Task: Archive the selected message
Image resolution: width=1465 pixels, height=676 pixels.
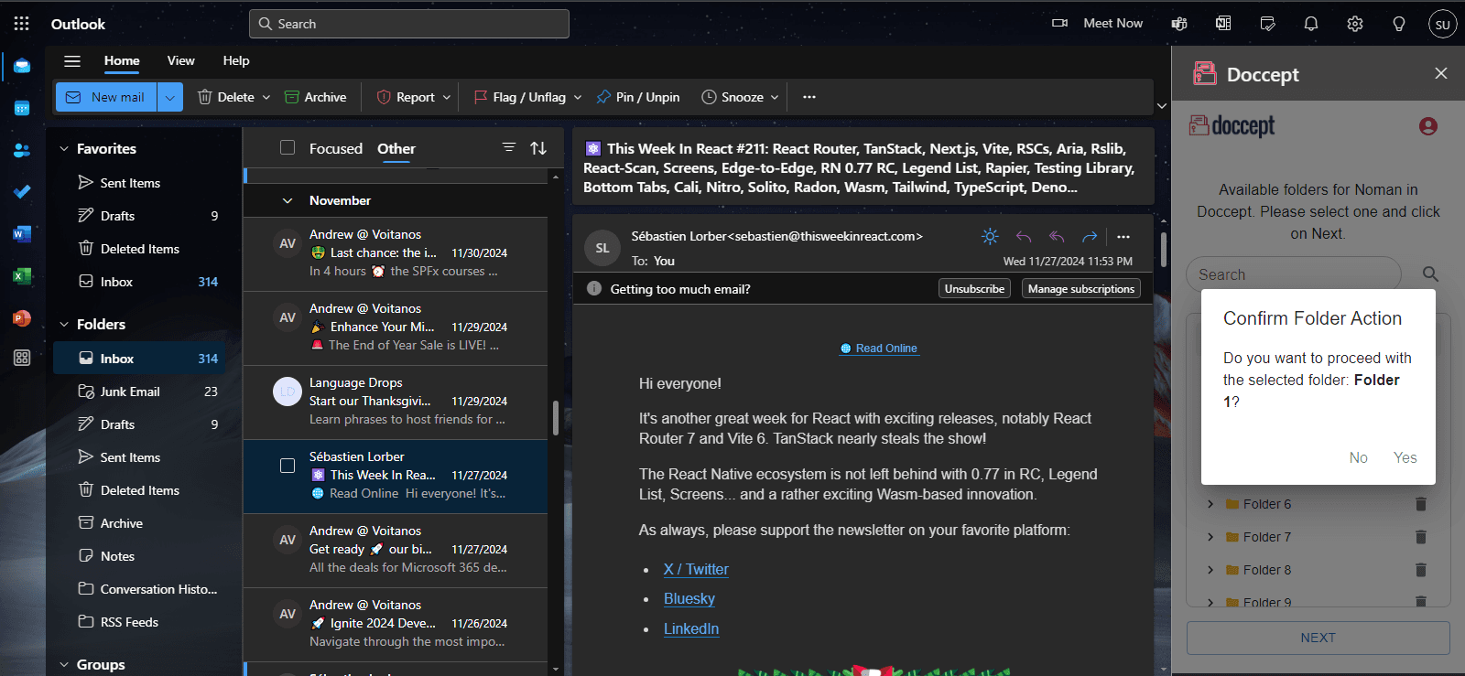Action: pos(316,97)
